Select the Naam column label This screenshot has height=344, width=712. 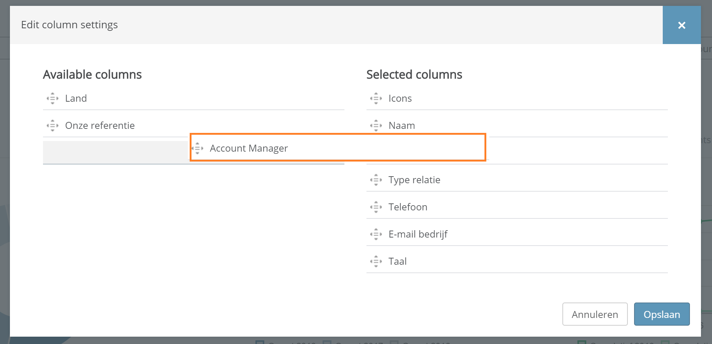pyautogui.click(x=402, y=126)
